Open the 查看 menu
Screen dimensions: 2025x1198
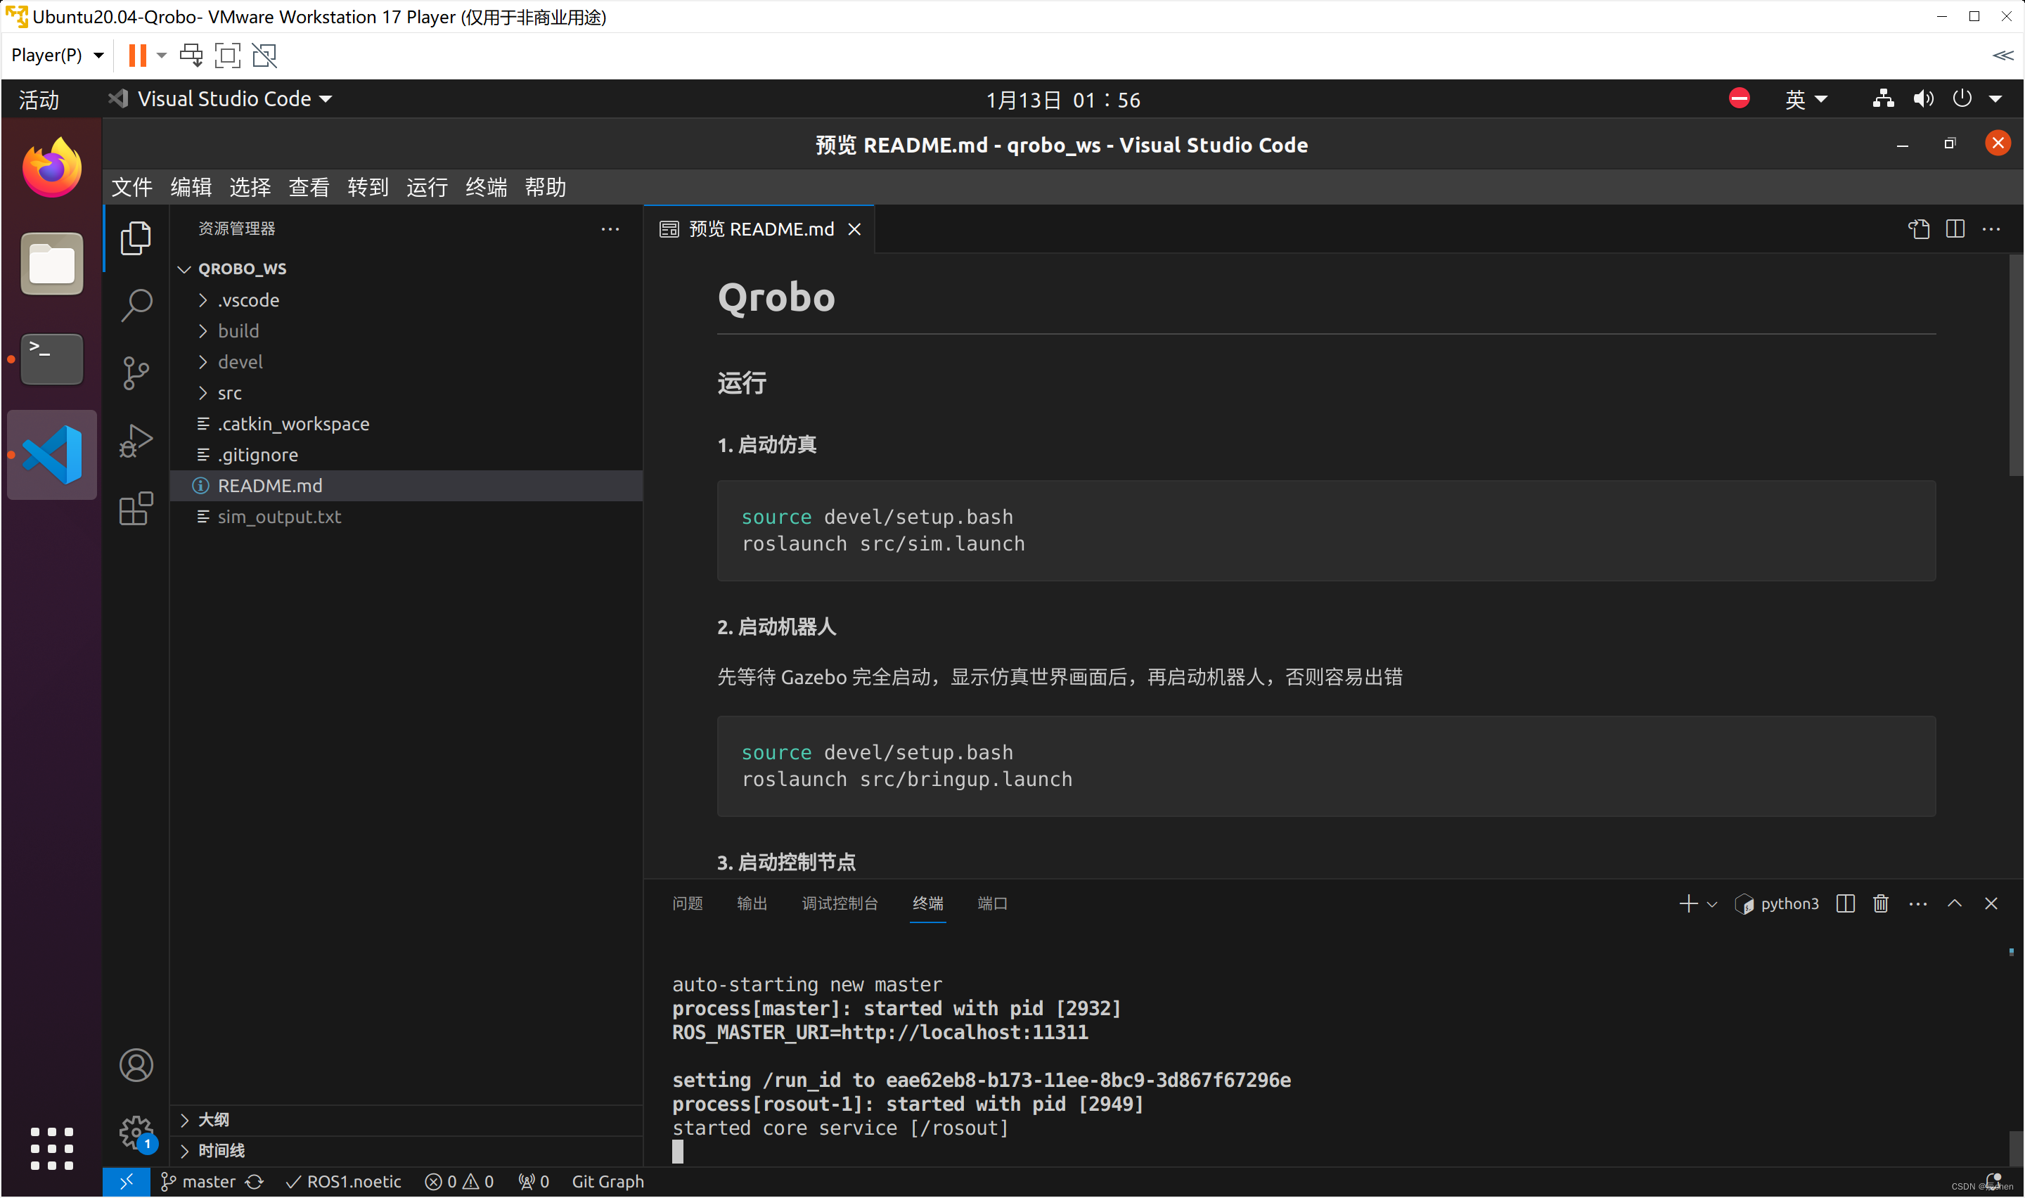309,187
